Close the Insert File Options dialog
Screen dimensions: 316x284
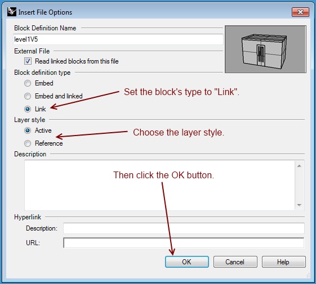point(300,12)
